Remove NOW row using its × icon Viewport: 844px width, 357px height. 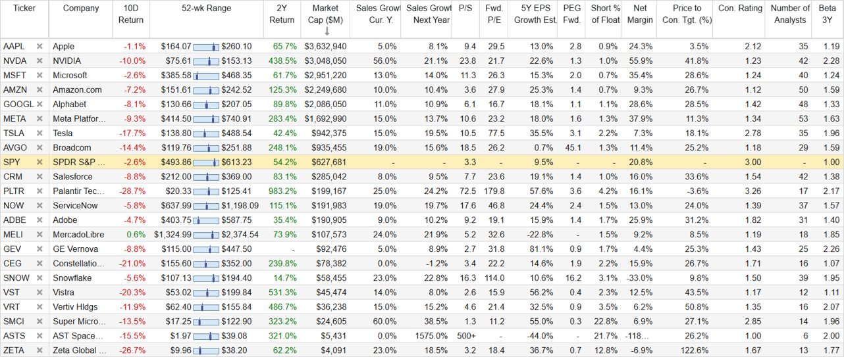(40, 206)
